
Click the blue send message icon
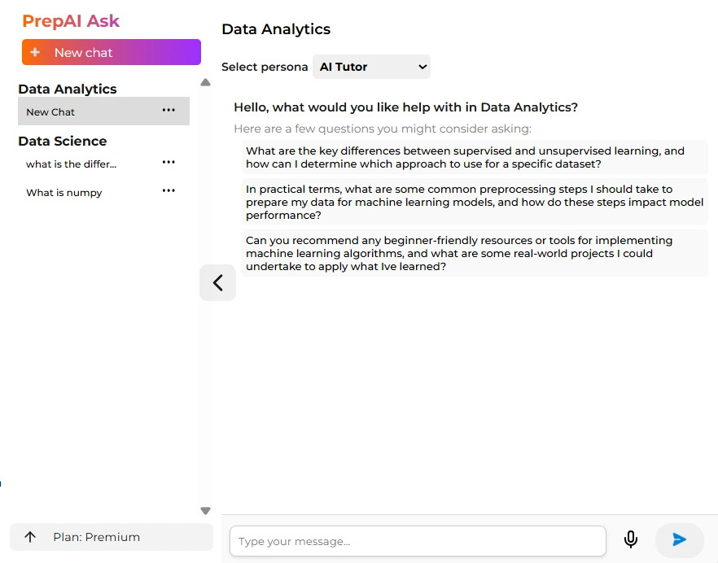pos(680,539)
